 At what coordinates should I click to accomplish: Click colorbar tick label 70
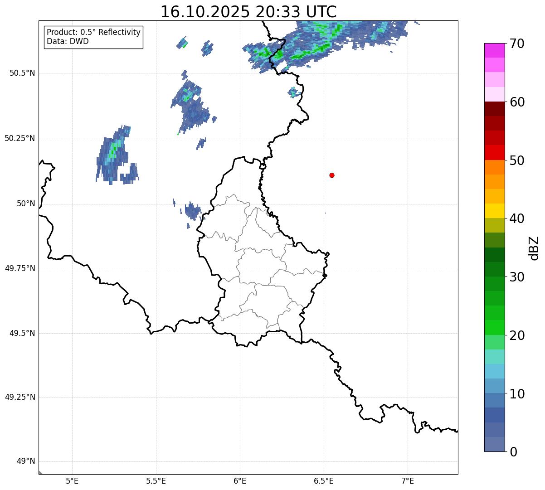click(x=517, y=44)
